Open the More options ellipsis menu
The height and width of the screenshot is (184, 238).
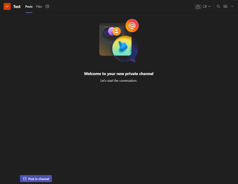(232, 7)
